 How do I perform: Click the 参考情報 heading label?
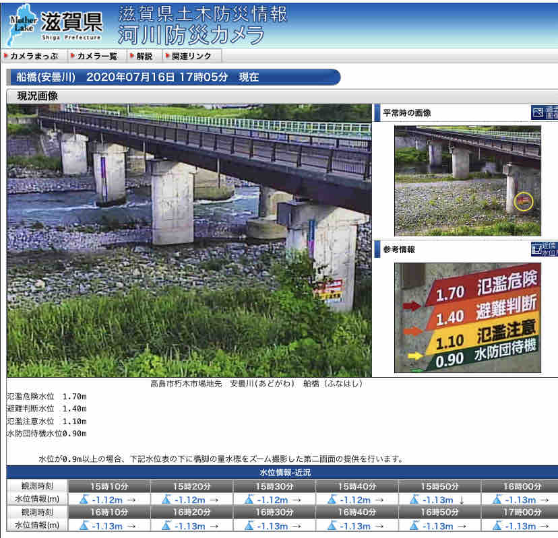[399, 250]
